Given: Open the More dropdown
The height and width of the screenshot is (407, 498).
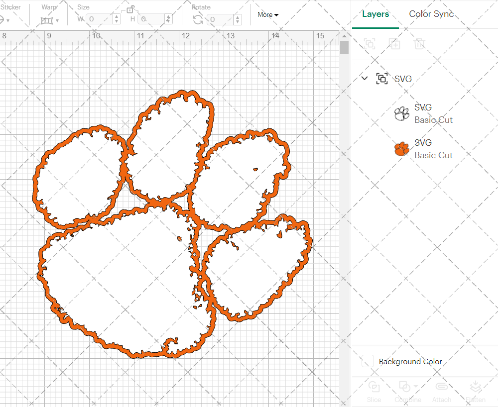Looking at the screenshot, I should 267,15.
